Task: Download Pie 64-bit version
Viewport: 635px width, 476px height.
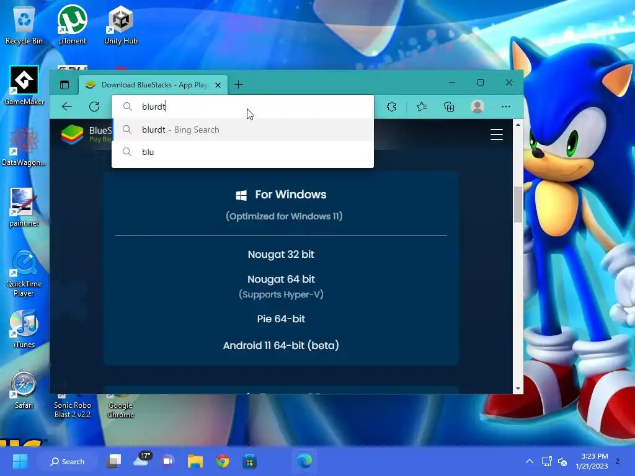Action: coord(281,319)
